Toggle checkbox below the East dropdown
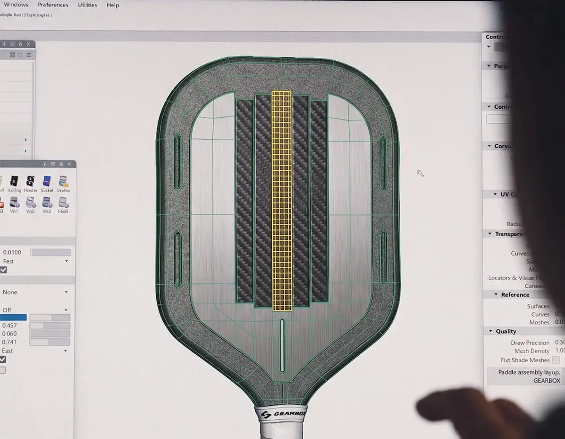The height and width of the screenshot is (439, 565). [3, 359]
